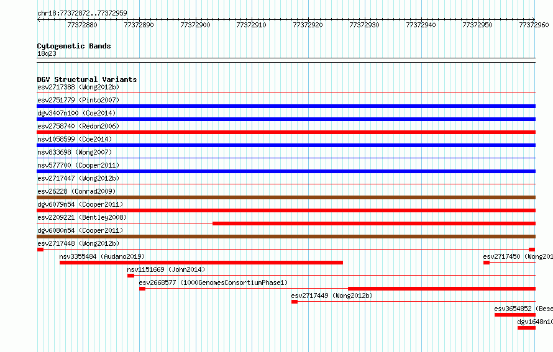This screenshot has width=553, height=352.
Task: Click the thick red segment of esv2668577
Action: (442, 289)
